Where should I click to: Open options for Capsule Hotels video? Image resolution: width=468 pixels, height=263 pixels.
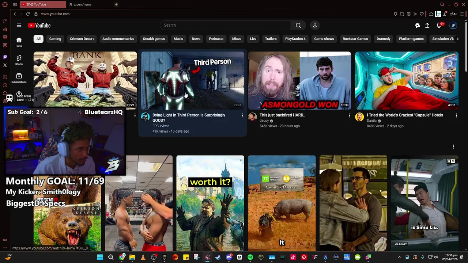click(456, 115)
